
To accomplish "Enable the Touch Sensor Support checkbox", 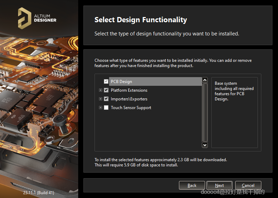I will [106, 108].
